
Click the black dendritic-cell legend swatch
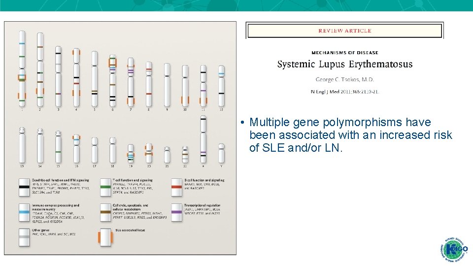[x=24, y=187]
